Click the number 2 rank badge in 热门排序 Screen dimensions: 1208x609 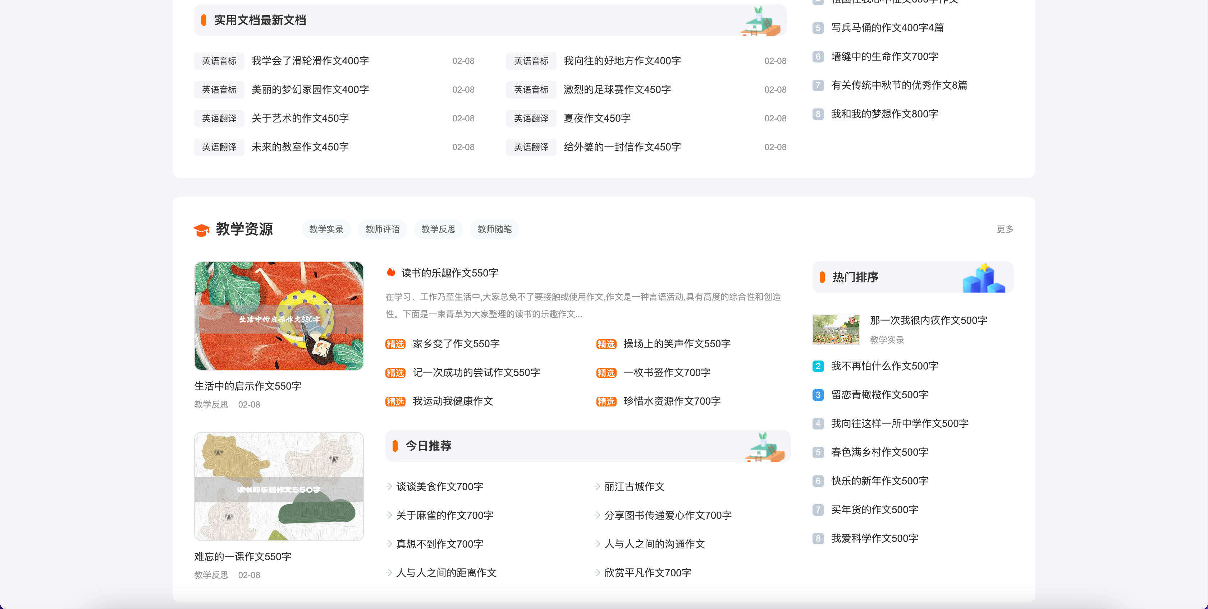[x=818, y=366]
